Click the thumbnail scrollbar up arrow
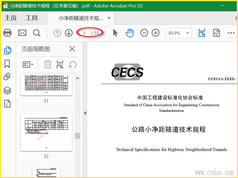This screenshot has height=178, width=238. [78, 78]
